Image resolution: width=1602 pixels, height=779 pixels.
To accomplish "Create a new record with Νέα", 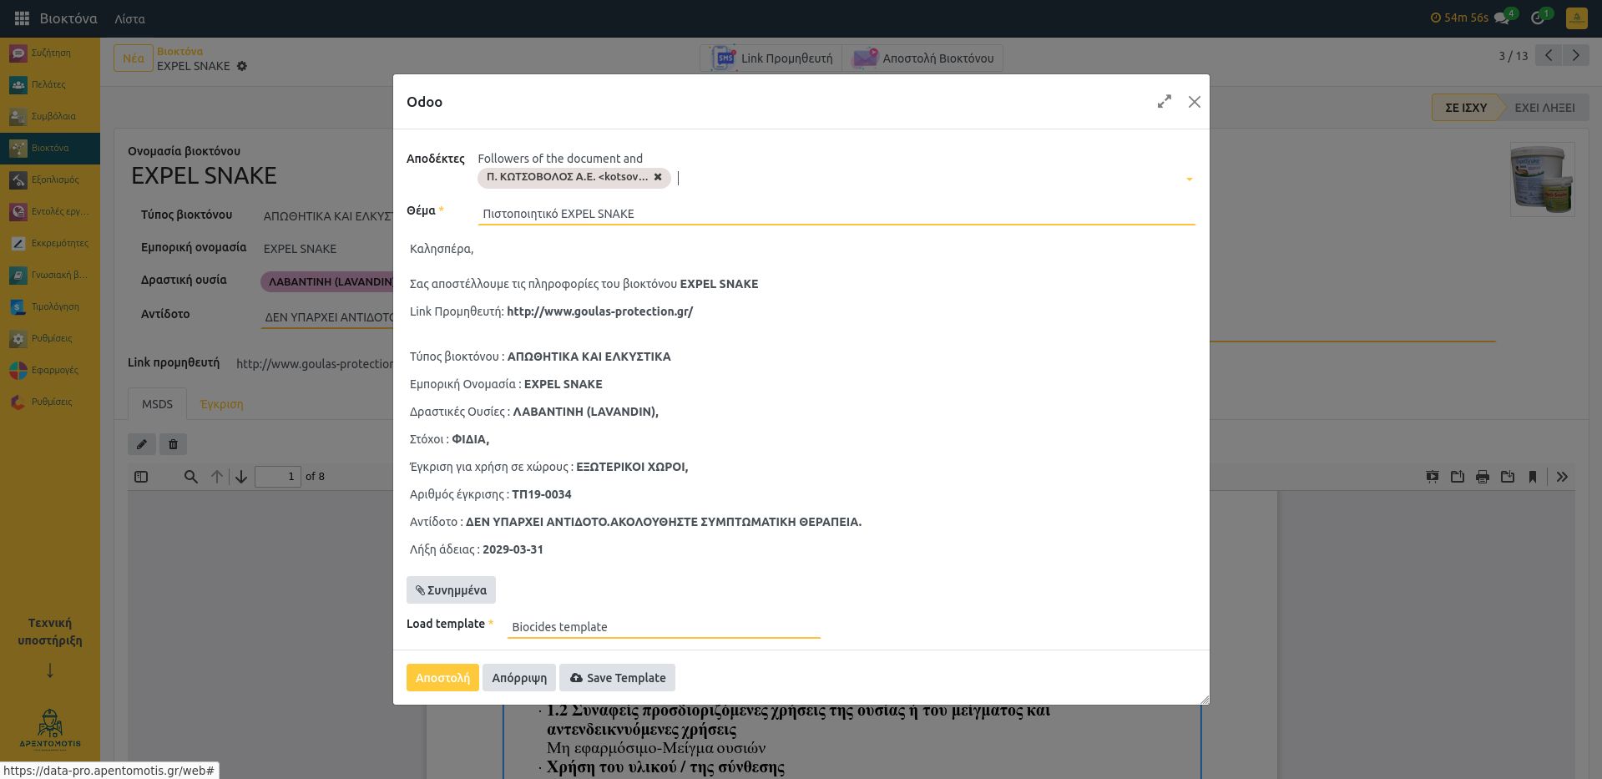I will [134, 58].
